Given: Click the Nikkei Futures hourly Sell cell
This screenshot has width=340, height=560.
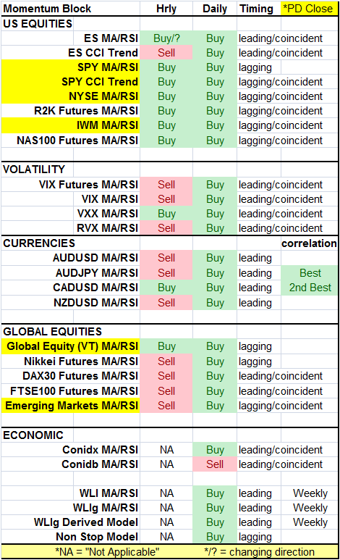Looking at the screenshot, I should (x=166, y=361).
